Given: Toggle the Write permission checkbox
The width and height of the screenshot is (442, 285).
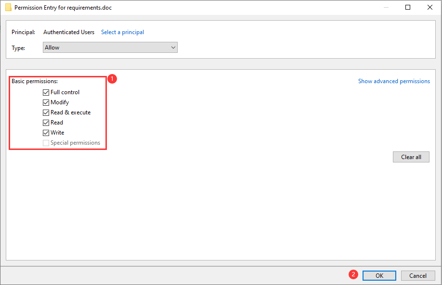Looking at the screenshot, I should 46,133.
